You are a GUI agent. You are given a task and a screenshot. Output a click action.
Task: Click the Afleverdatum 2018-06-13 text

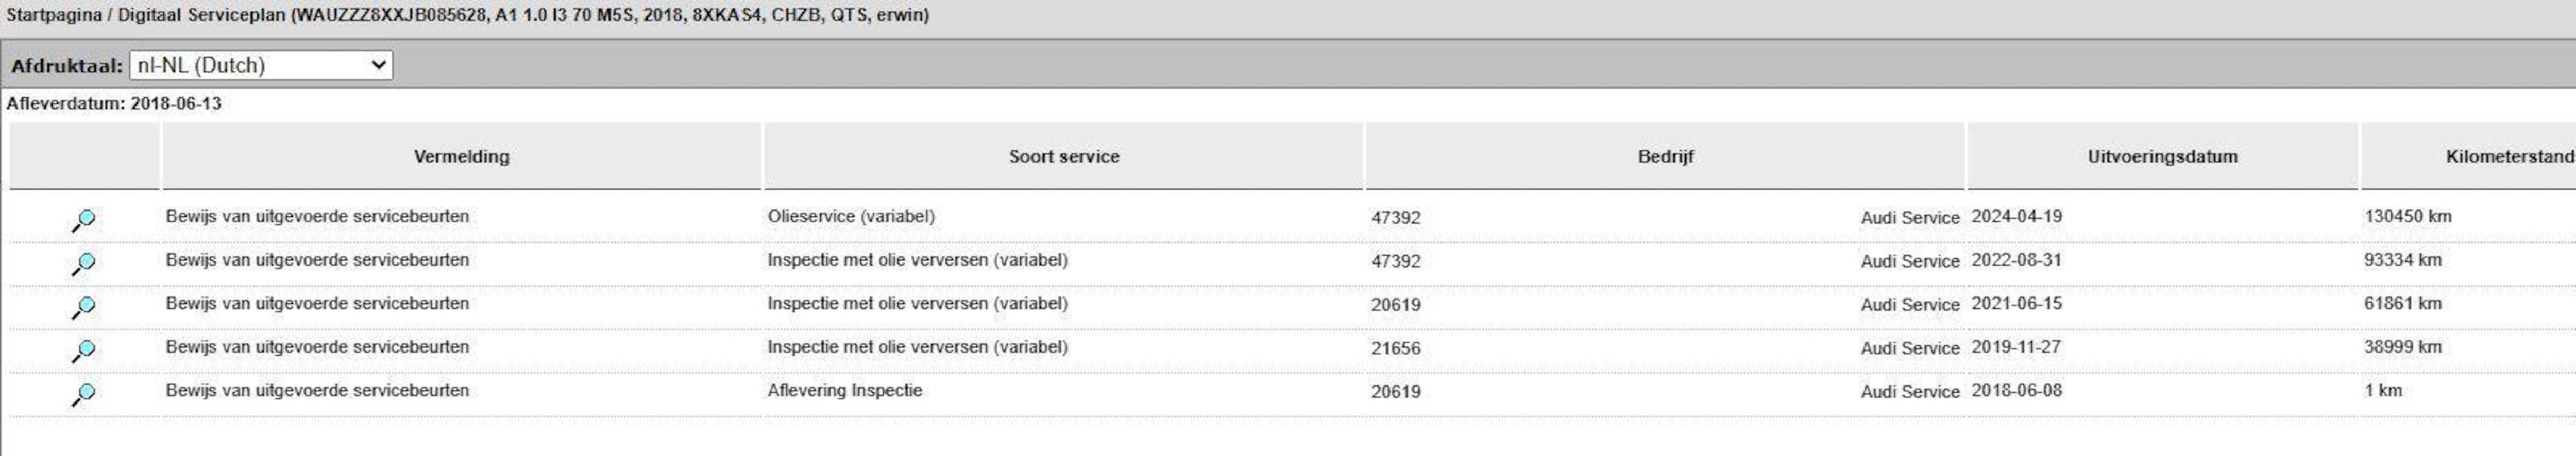pos(114,103)
